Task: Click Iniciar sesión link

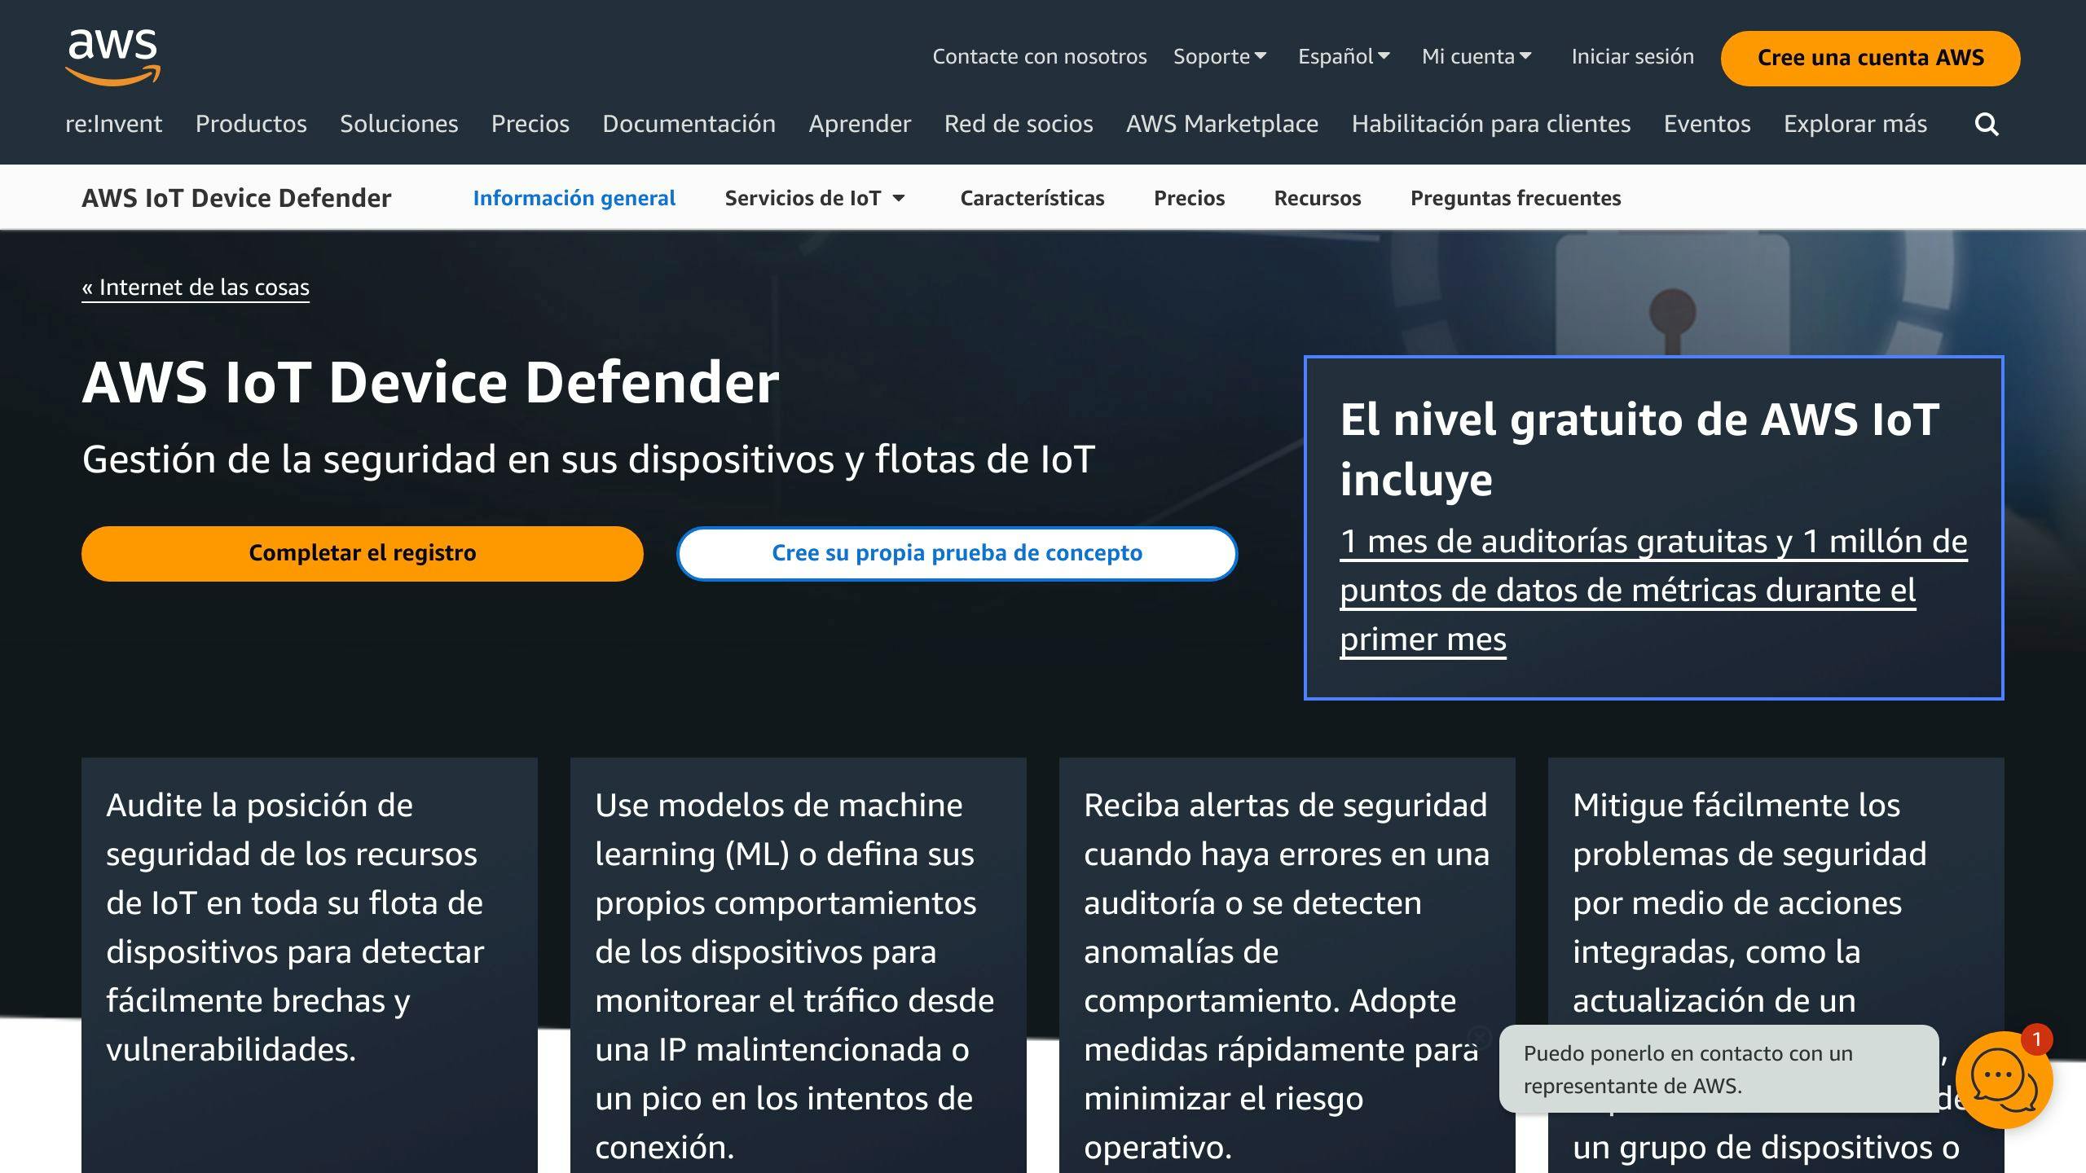Action: click(1632, 56)
